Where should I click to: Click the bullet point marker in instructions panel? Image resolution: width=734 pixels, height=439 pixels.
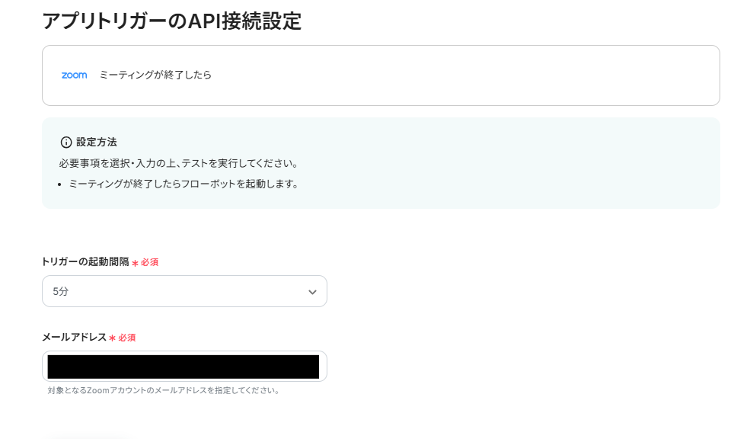[x=60, y=184]
